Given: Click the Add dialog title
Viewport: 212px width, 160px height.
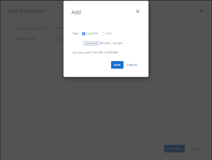Looking at the screenshot, I should coord(76,12).
